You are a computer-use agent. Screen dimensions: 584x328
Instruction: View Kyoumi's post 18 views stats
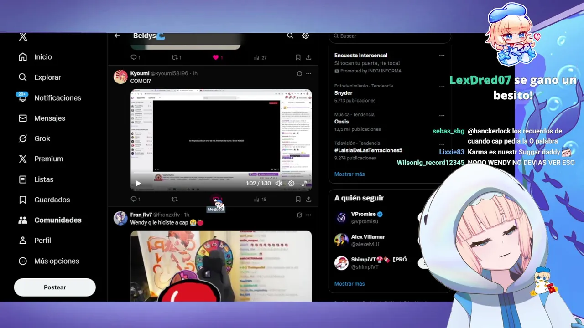point(260,199)
